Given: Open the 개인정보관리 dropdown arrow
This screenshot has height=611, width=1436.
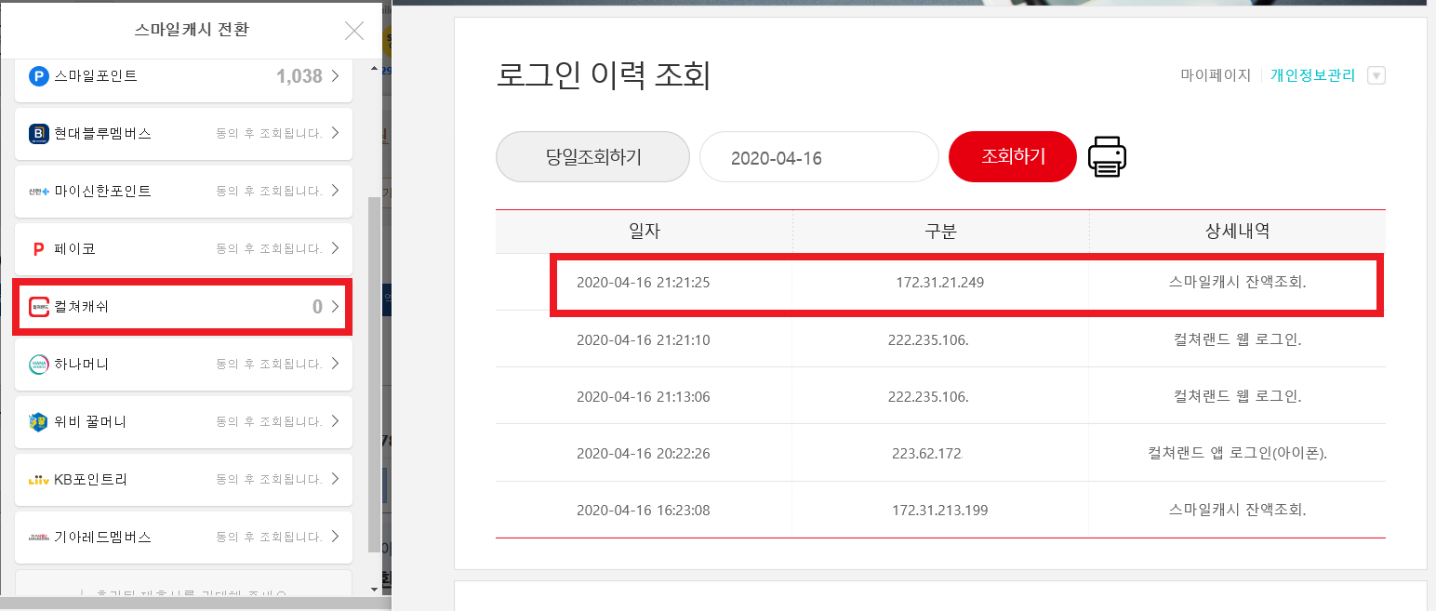Looking at the screenshot, I should click(1376, 76).
